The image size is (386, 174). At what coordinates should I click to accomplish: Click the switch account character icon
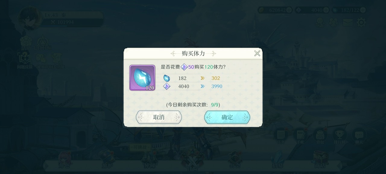pos(320,22)
